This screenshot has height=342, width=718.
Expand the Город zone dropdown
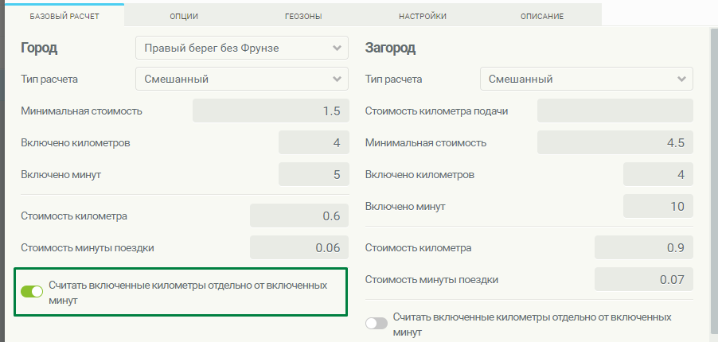pyautogui.click(x=242, y=48)
